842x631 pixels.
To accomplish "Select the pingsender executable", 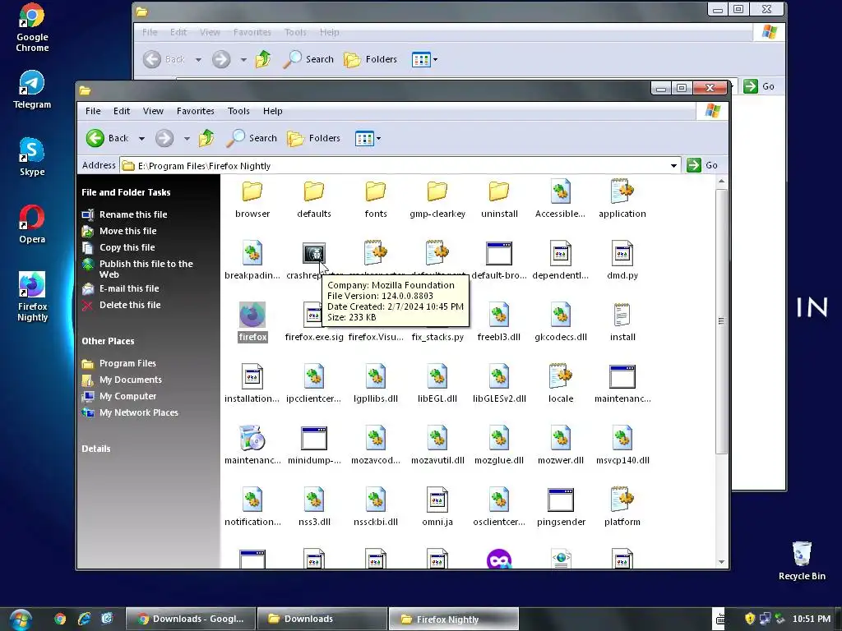I will click(x=561, y=507).
